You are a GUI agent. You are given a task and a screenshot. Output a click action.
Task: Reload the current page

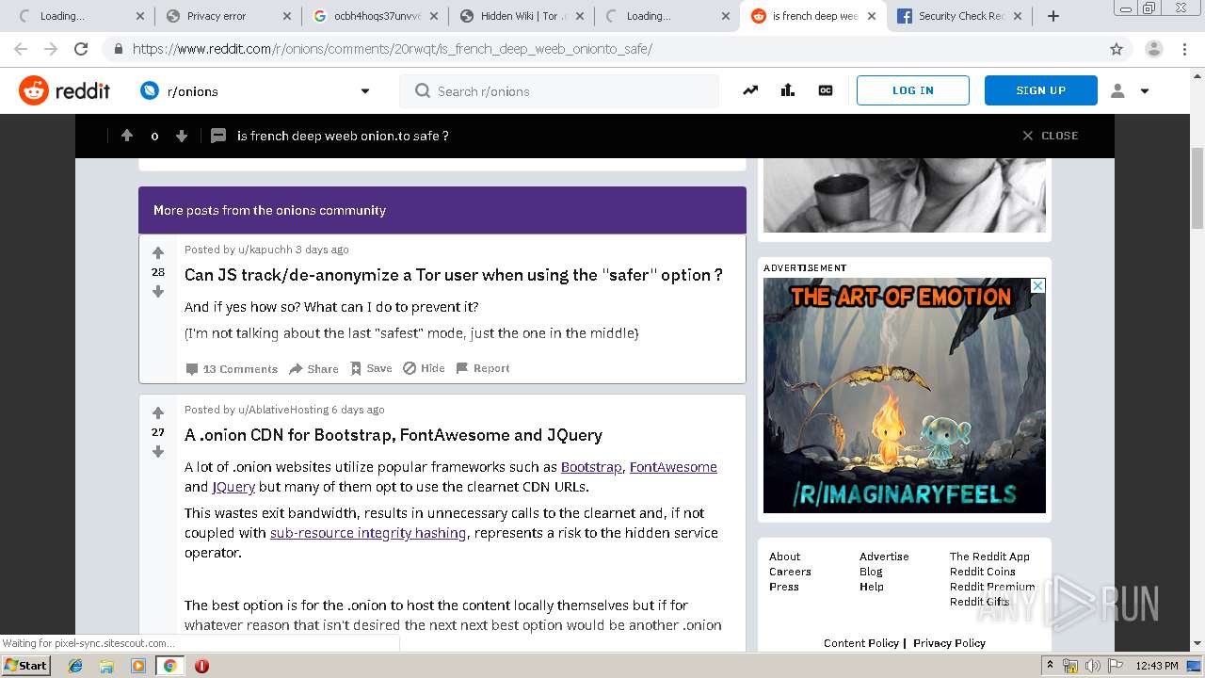[x=81, y=49]
